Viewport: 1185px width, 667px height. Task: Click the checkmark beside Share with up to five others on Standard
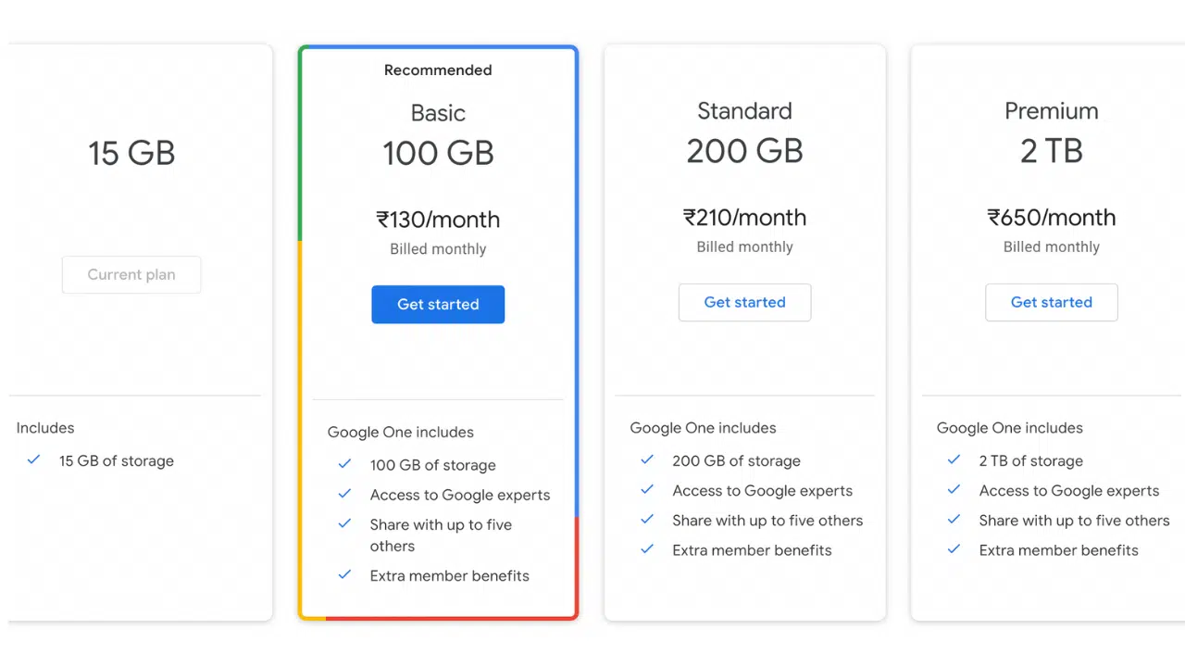pyautogui.click(x=647, y=520)
